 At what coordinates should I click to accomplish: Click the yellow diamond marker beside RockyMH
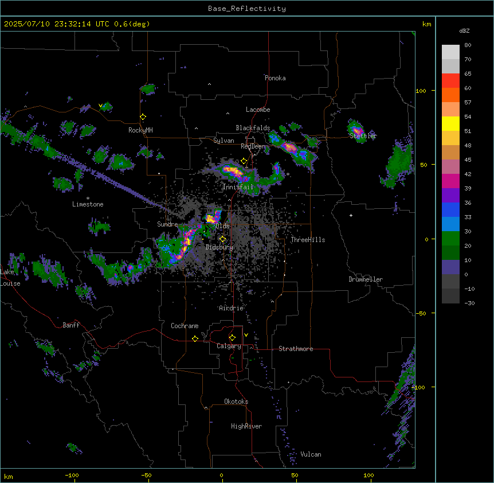[143, 117]
